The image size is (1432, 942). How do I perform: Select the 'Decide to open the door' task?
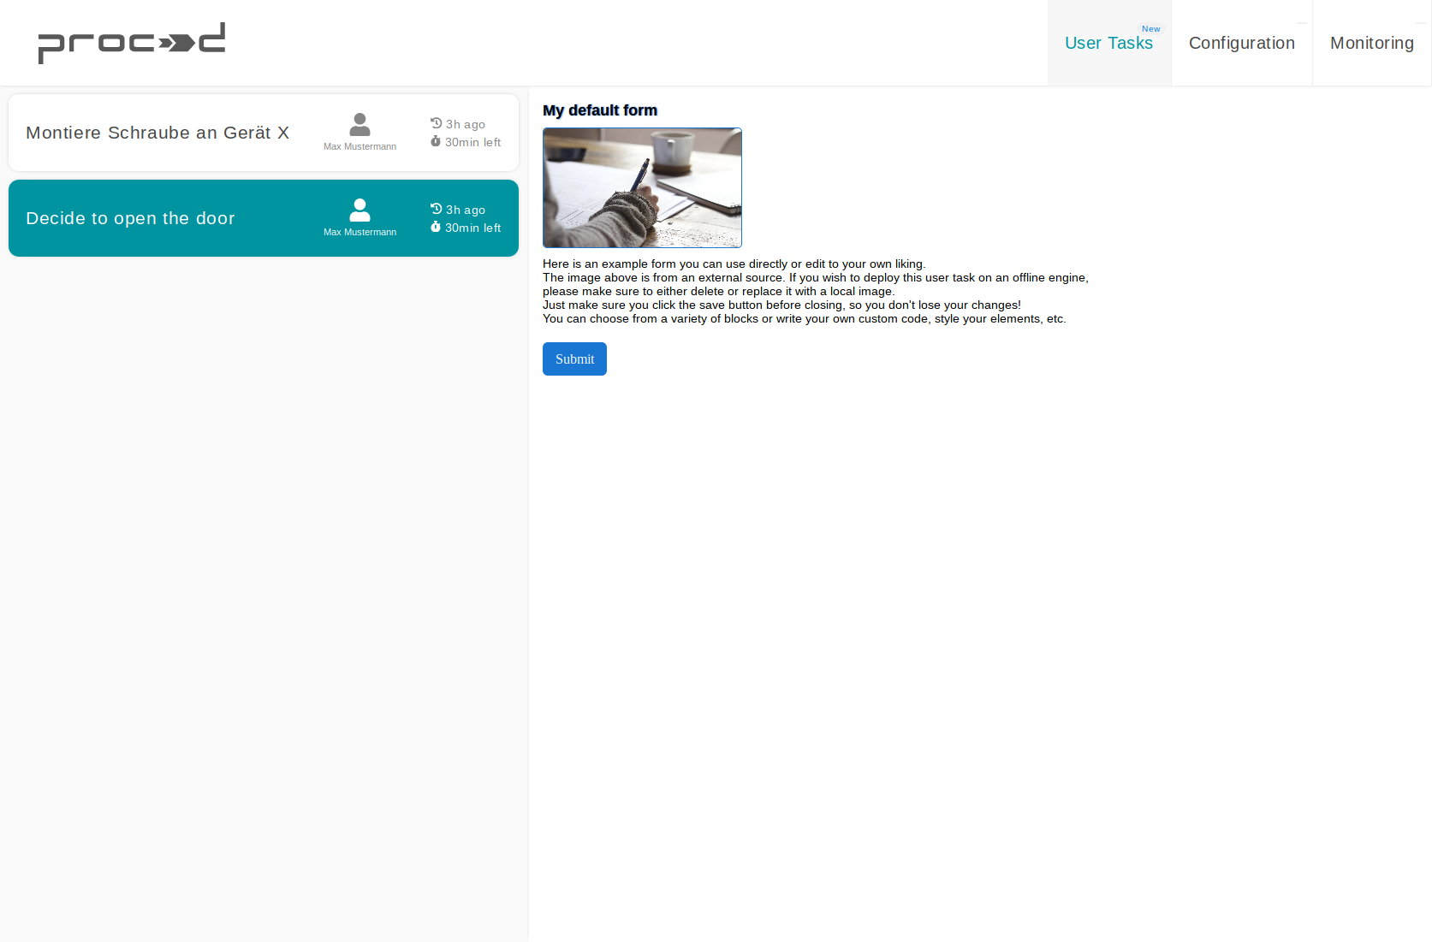[x=130, y=218]
